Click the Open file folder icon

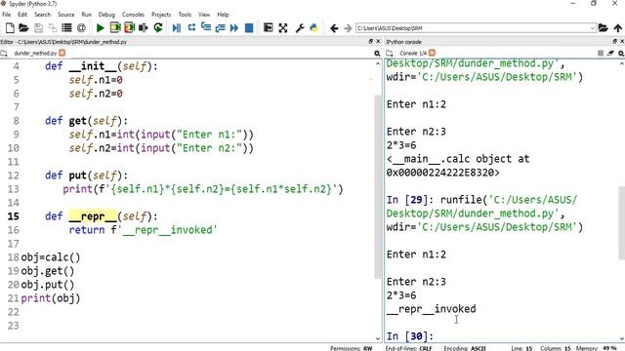tap(23, 28)
